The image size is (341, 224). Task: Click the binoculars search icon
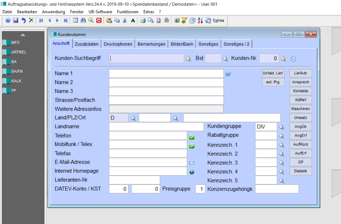pyautogui.click(x=83, y=20)
